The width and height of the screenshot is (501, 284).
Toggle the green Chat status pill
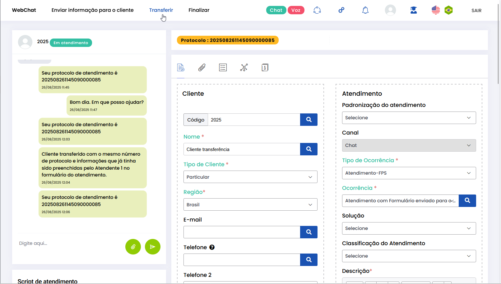276,10
